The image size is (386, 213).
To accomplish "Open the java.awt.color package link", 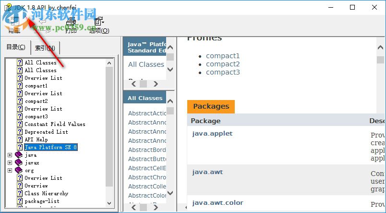I will point(217,202).
